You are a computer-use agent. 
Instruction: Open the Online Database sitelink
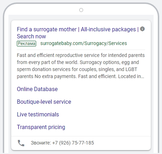click(37, 89)
